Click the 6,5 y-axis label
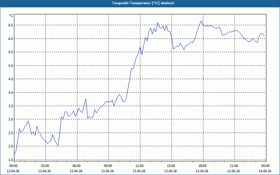280x175 pixels. [x=11, y=25]
